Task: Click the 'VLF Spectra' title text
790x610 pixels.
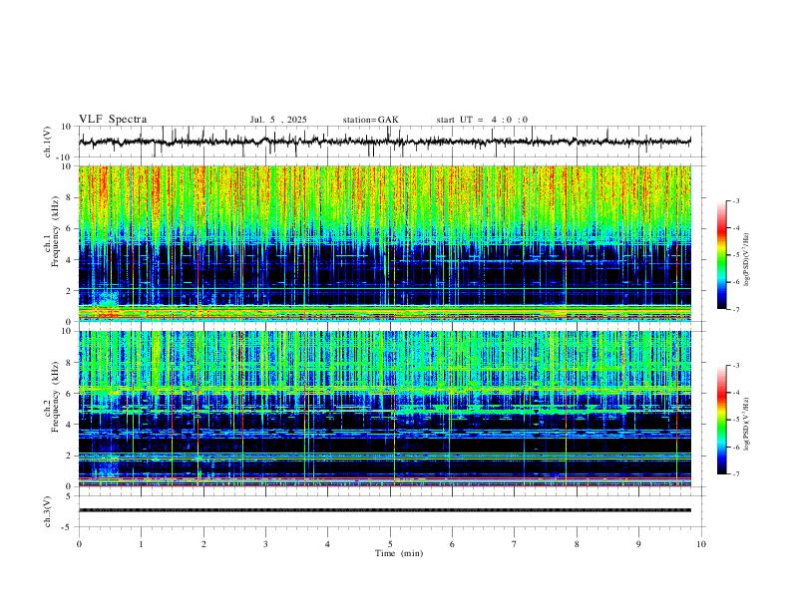Action: pos(113,120)
